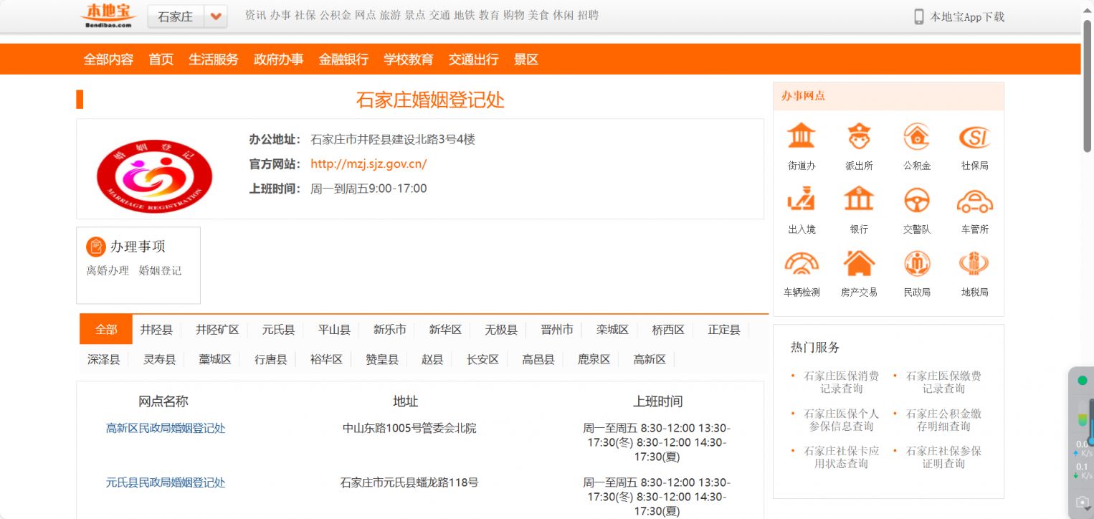Click the page vertical scrollbar

(x=1087, y=86)
